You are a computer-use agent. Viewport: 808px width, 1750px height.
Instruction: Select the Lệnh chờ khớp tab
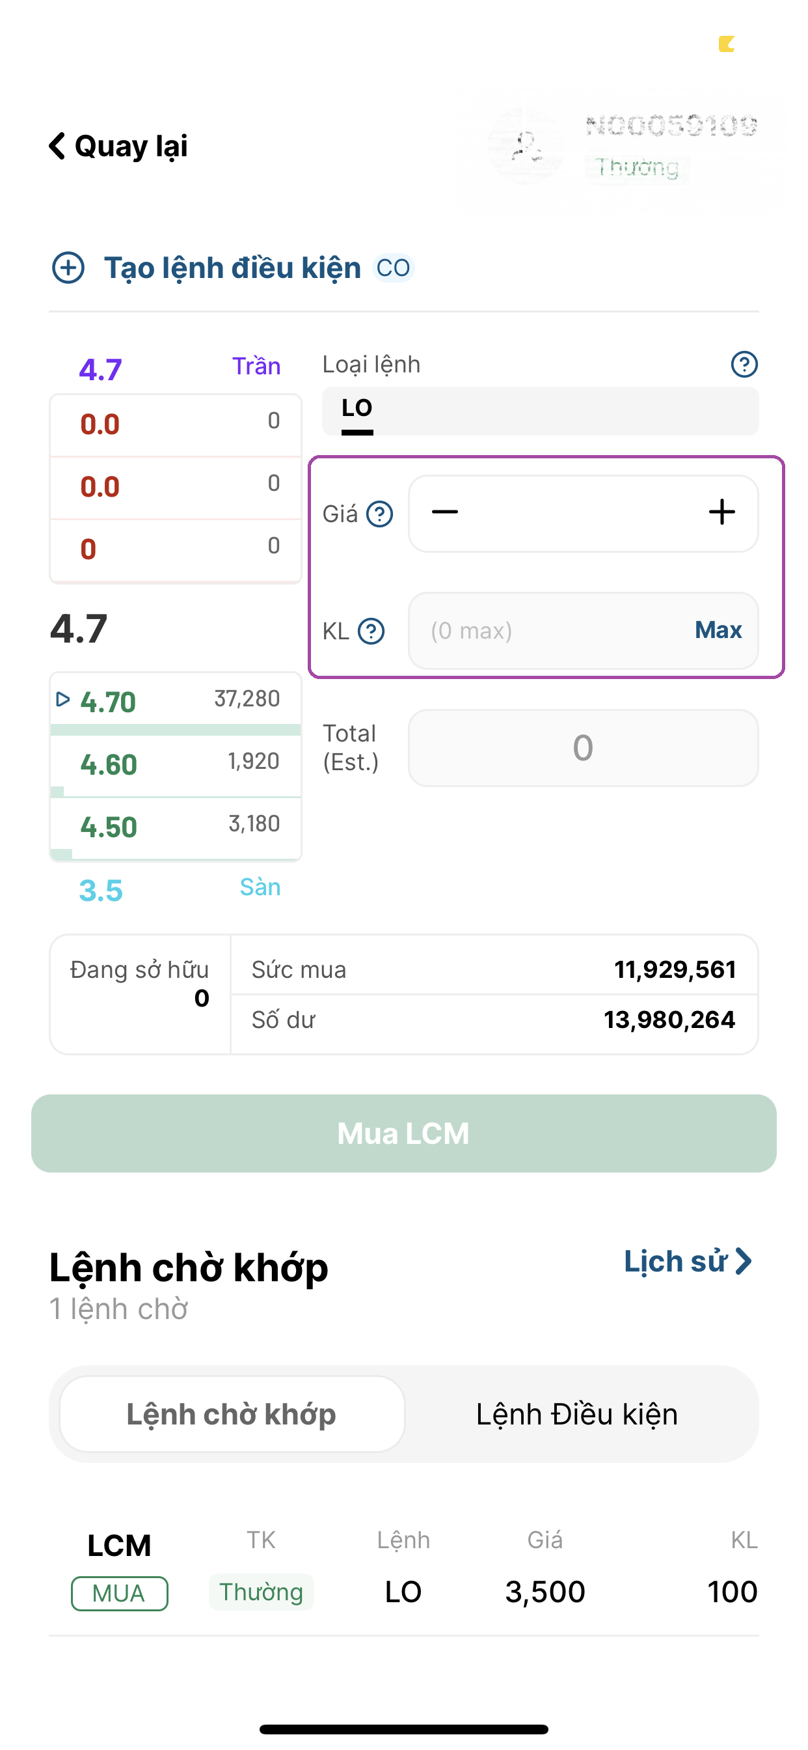click(x=232, y=1413)
